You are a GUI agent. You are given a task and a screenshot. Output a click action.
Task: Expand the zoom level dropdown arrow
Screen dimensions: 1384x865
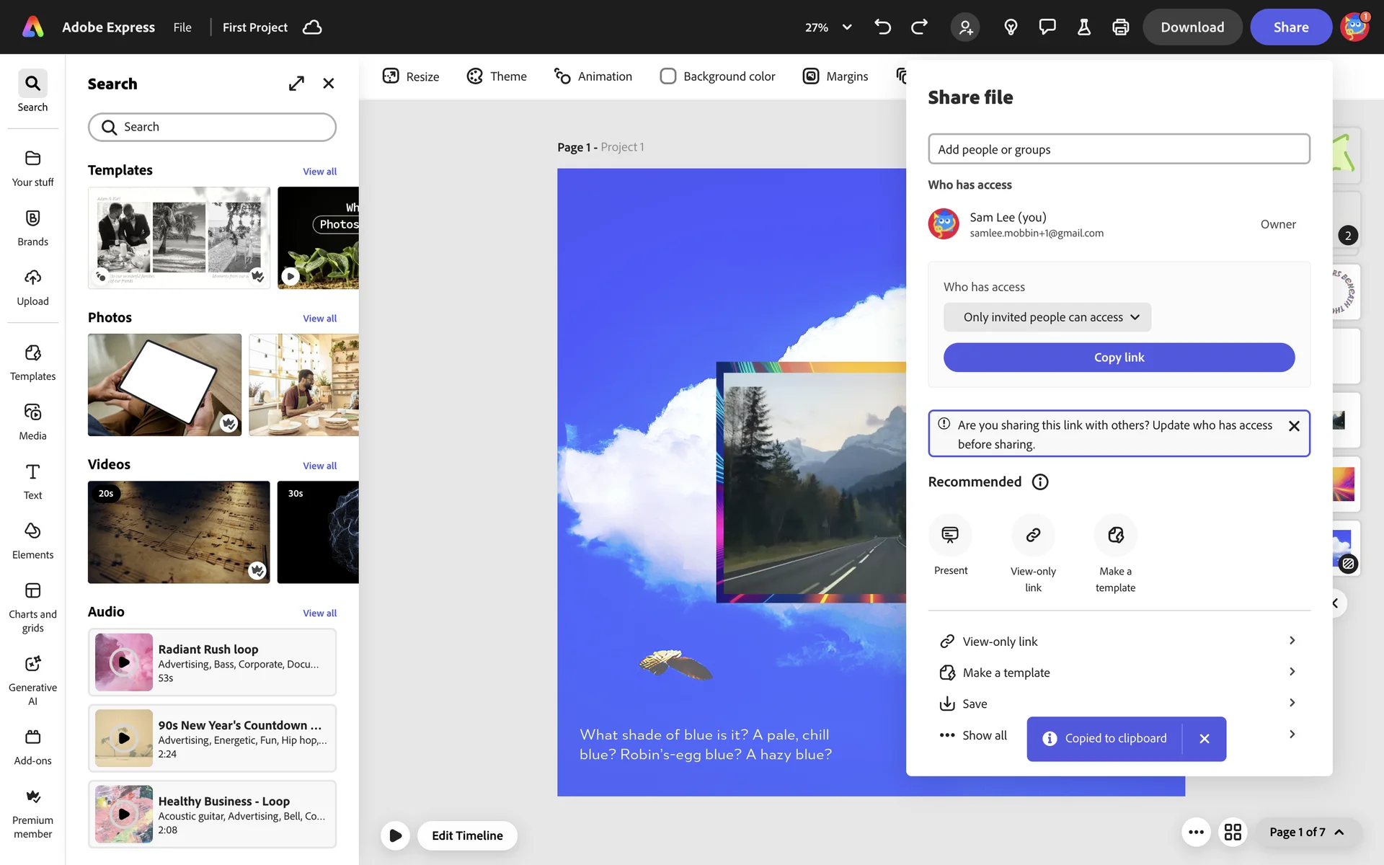coord(847,27)
